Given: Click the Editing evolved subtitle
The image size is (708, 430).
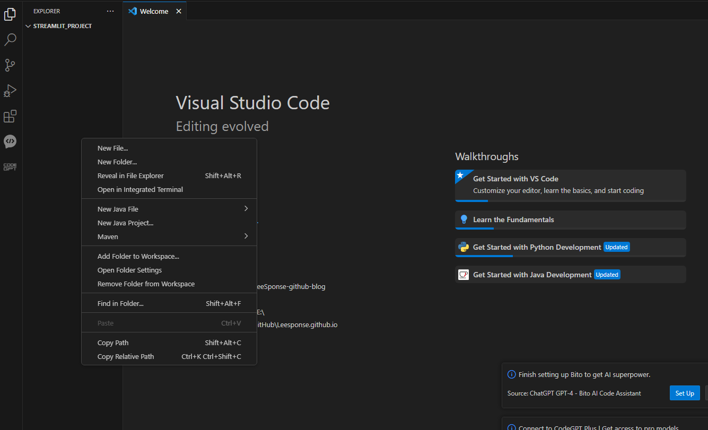Looking at the screenshot, I should pyautogui.click(x=222, y=127).
